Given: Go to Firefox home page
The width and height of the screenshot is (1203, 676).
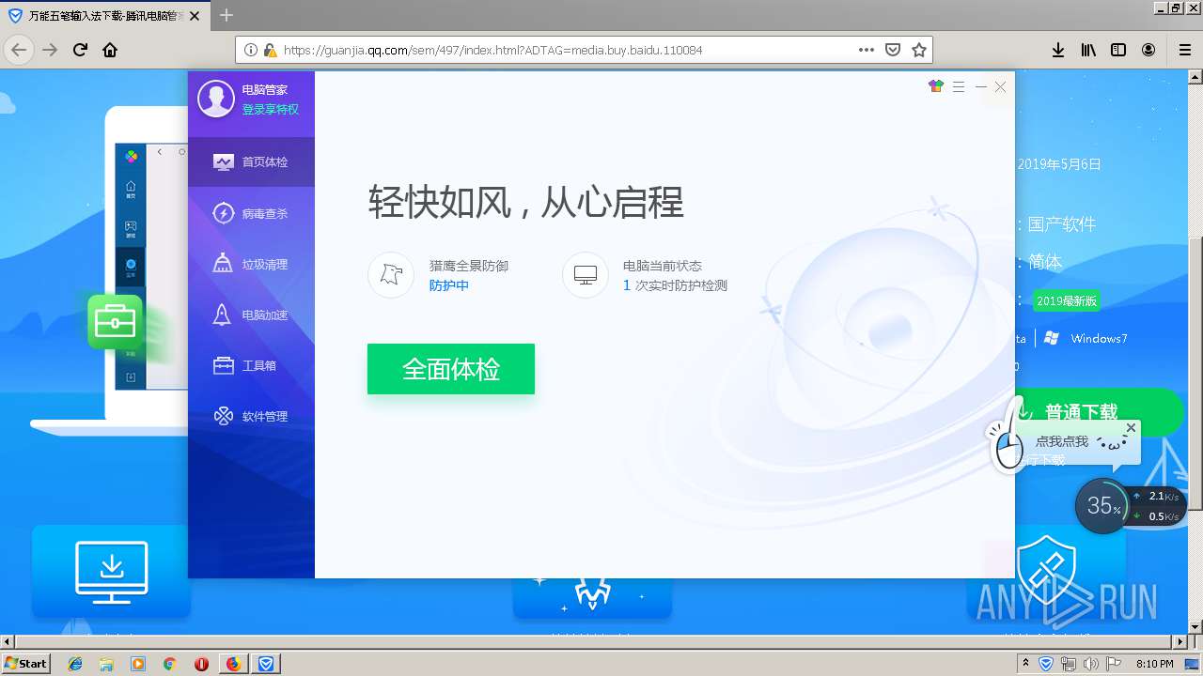Looking at the screenshot, I should [x=110, y=50].
